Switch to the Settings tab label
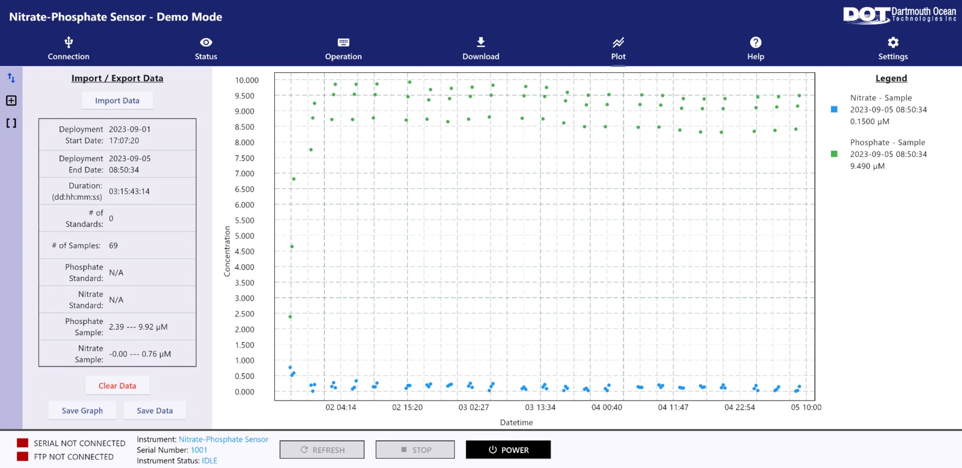 coord(893,57)
